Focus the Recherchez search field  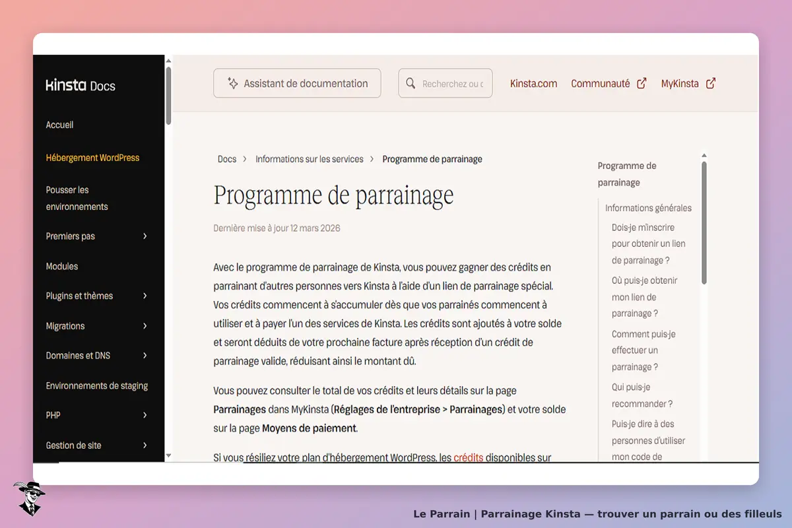445,83
